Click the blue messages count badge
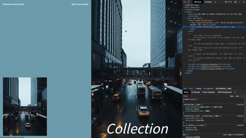This screenshot has height=138, width=246. pyautogui.click(x=230, y=2)
